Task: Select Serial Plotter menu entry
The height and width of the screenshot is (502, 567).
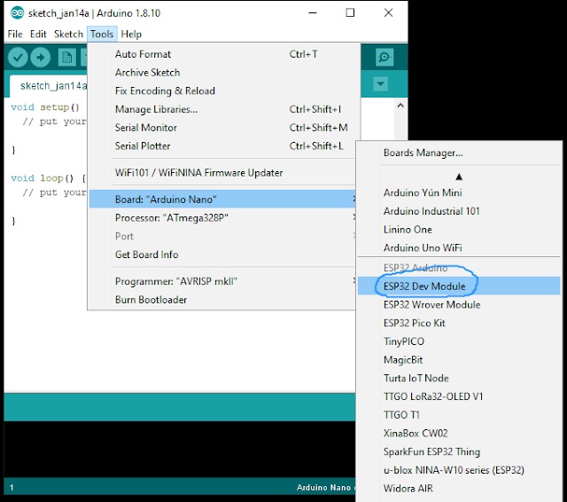Action: click(224, 145)
